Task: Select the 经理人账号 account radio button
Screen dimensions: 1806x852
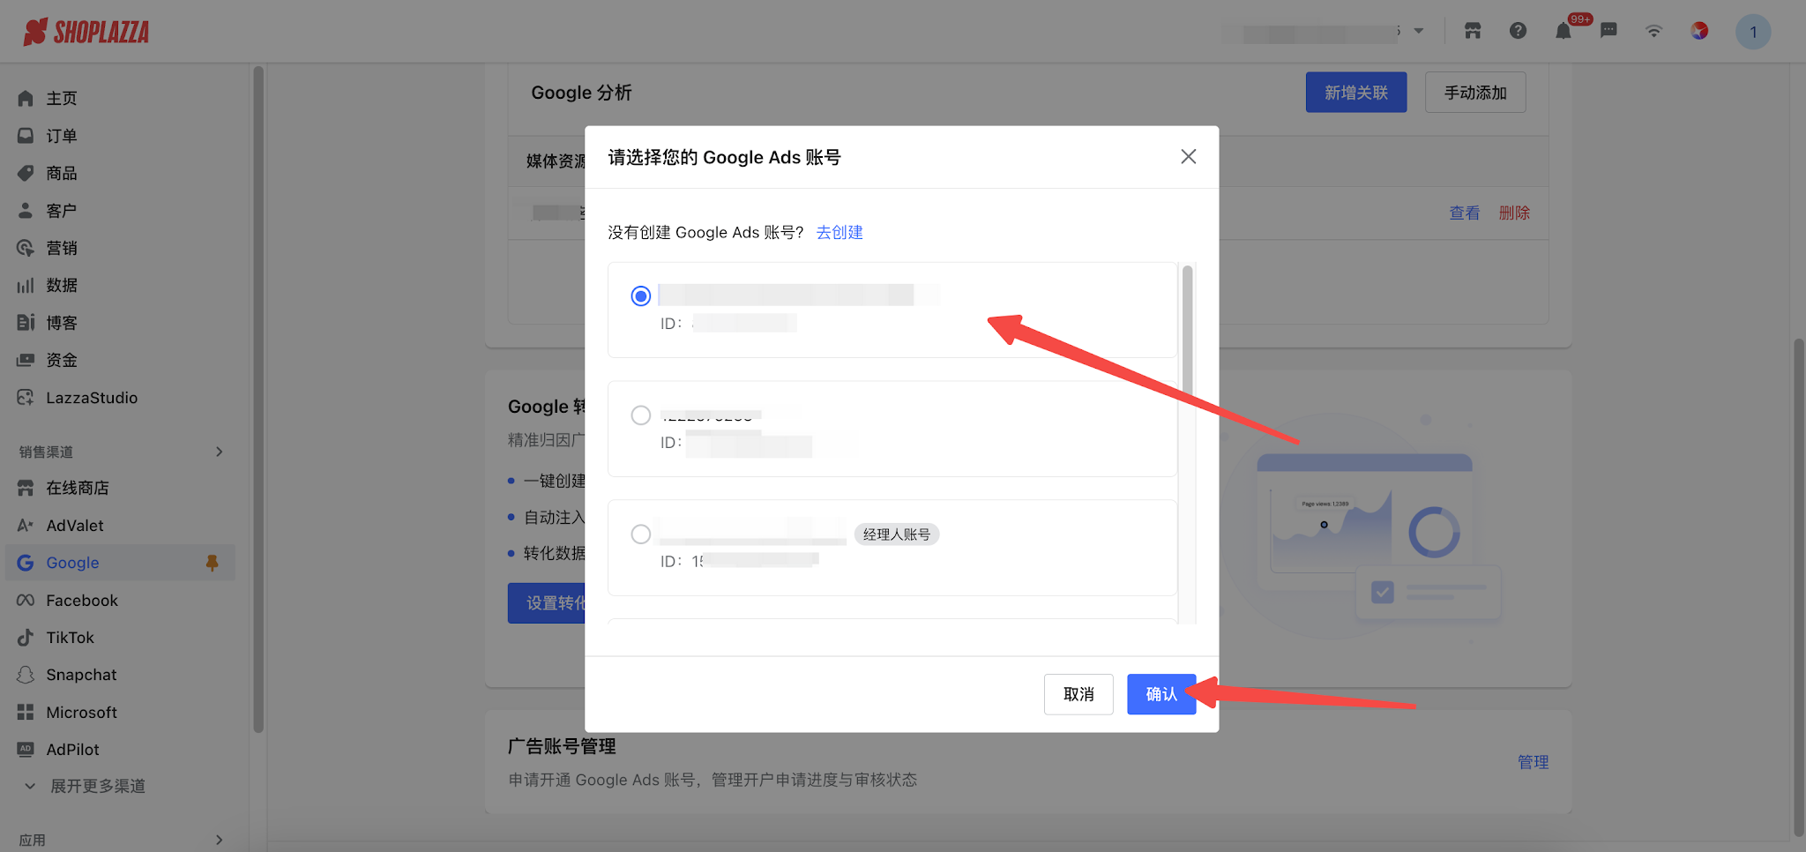Action: [x=641, y=534]
